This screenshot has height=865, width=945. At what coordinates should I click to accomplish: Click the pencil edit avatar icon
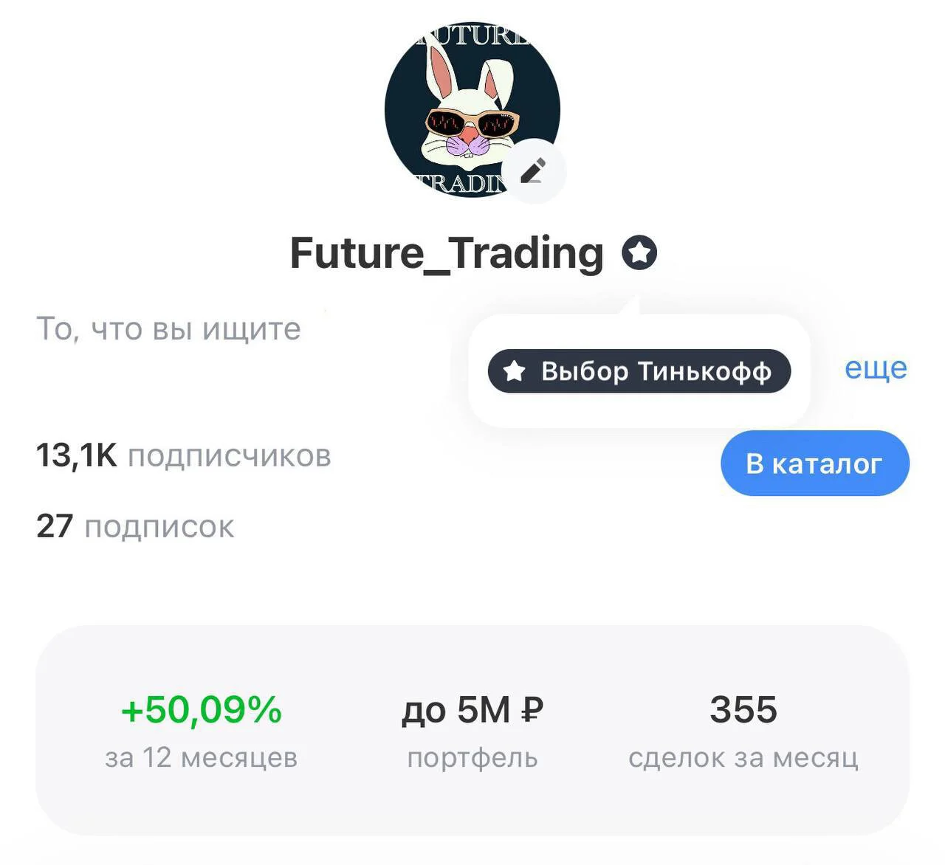[534, 171]
